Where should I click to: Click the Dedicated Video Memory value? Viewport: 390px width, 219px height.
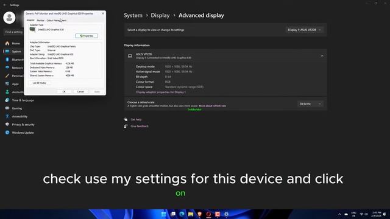[x=69, y=68]
